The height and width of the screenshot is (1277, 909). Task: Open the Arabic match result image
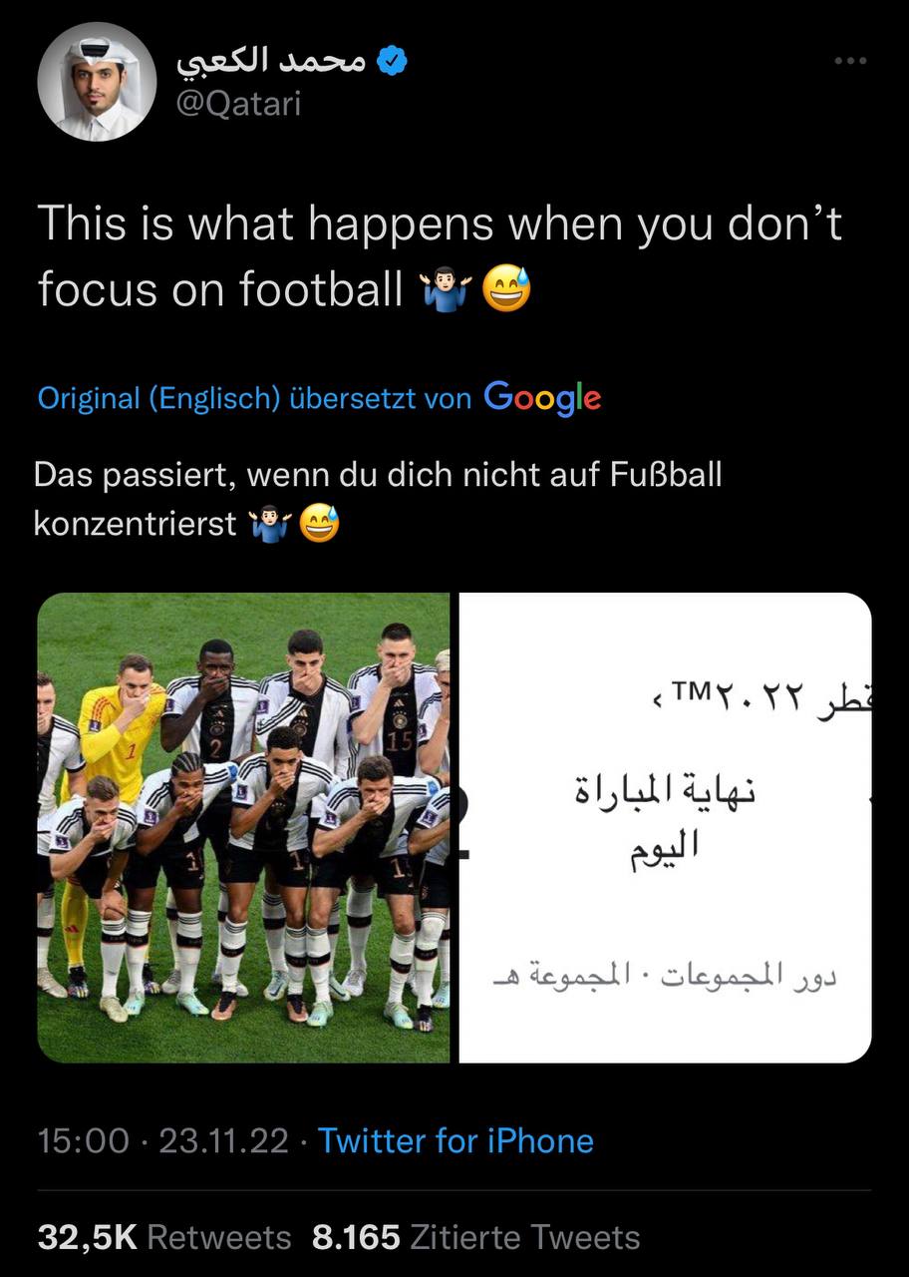pos(665,827)
